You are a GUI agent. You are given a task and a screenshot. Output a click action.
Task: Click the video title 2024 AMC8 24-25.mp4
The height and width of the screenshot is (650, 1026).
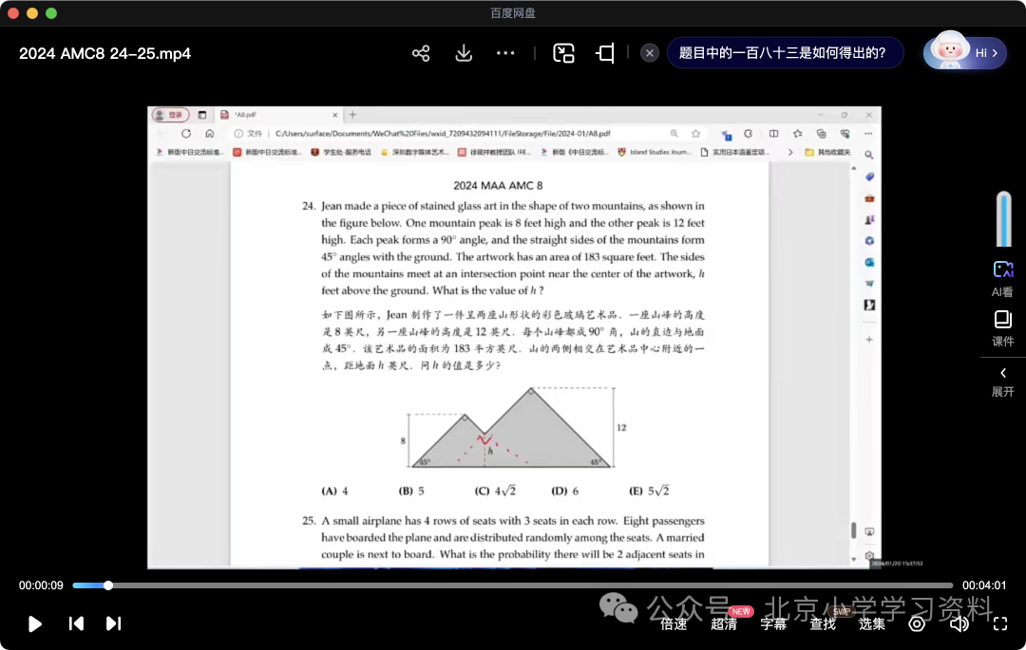[104, 53]
